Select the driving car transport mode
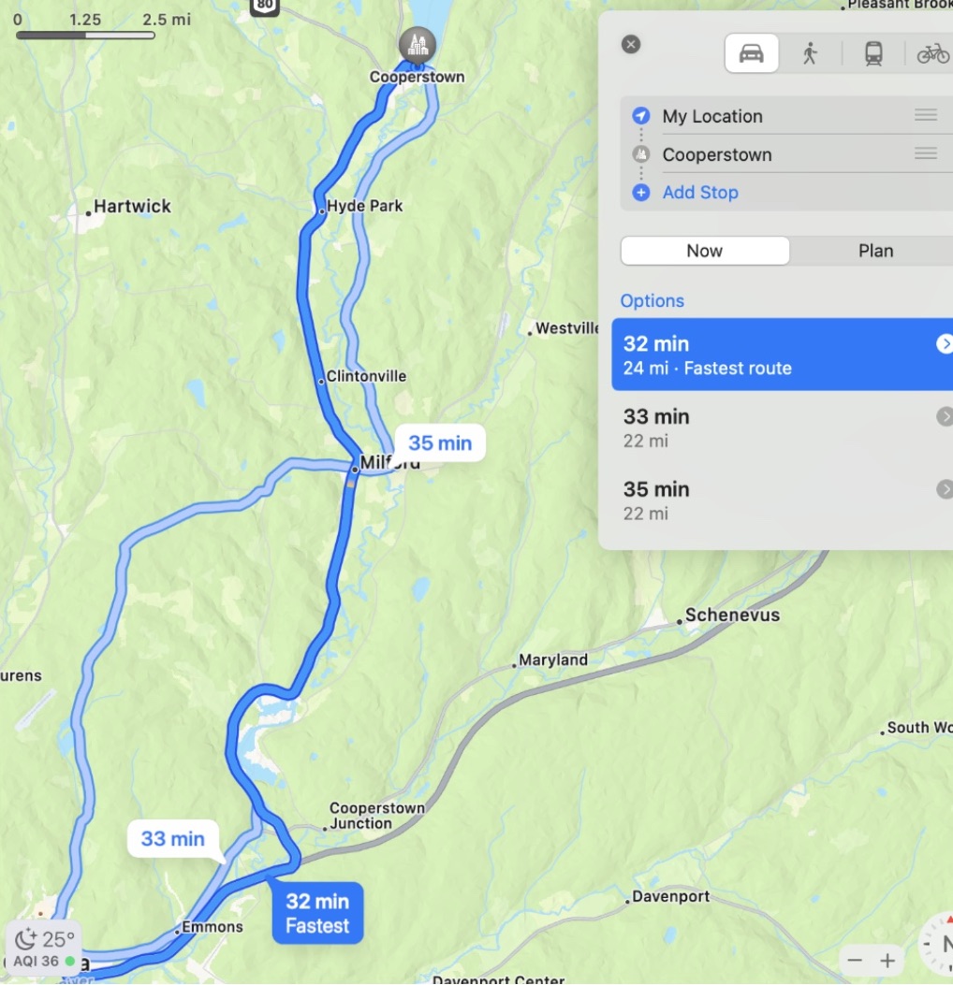 click(x=751, y=53)
